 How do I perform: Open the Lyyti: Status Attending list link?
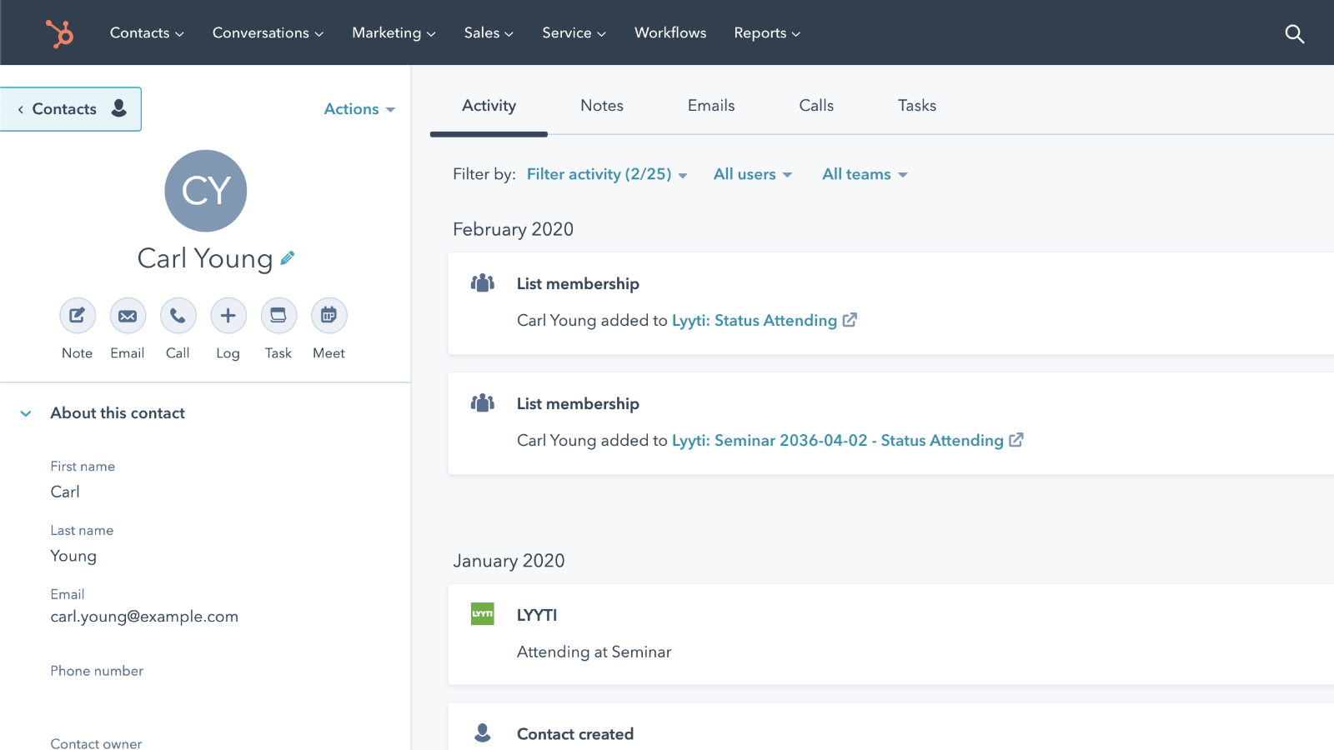[753, 320]
